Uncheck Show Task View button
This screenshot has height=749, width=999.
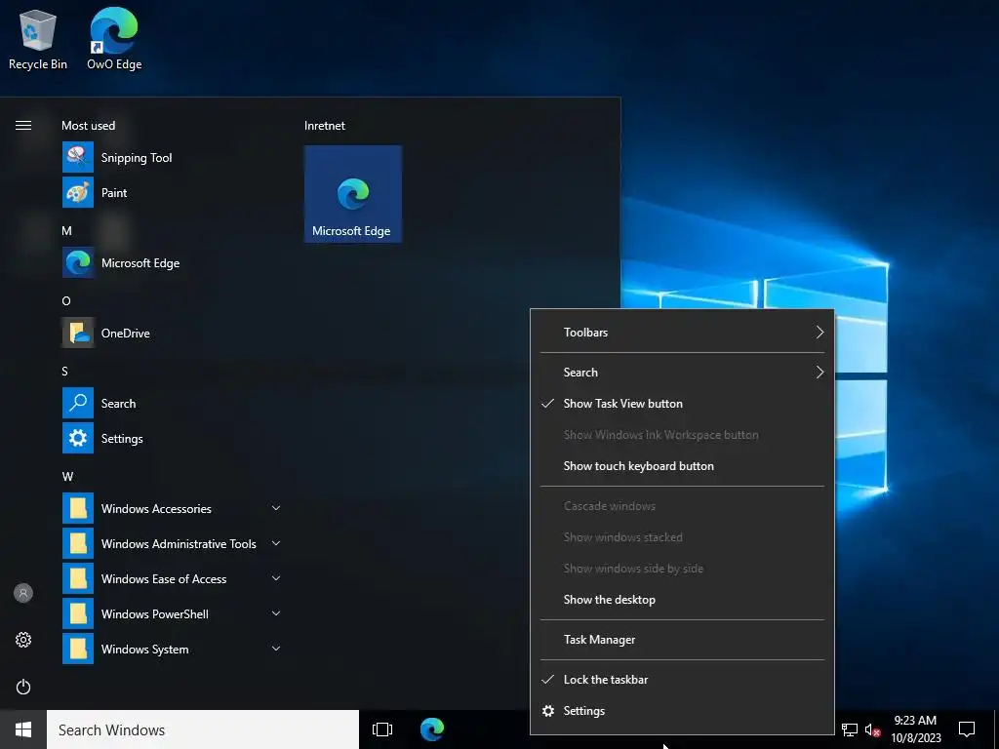682,403
